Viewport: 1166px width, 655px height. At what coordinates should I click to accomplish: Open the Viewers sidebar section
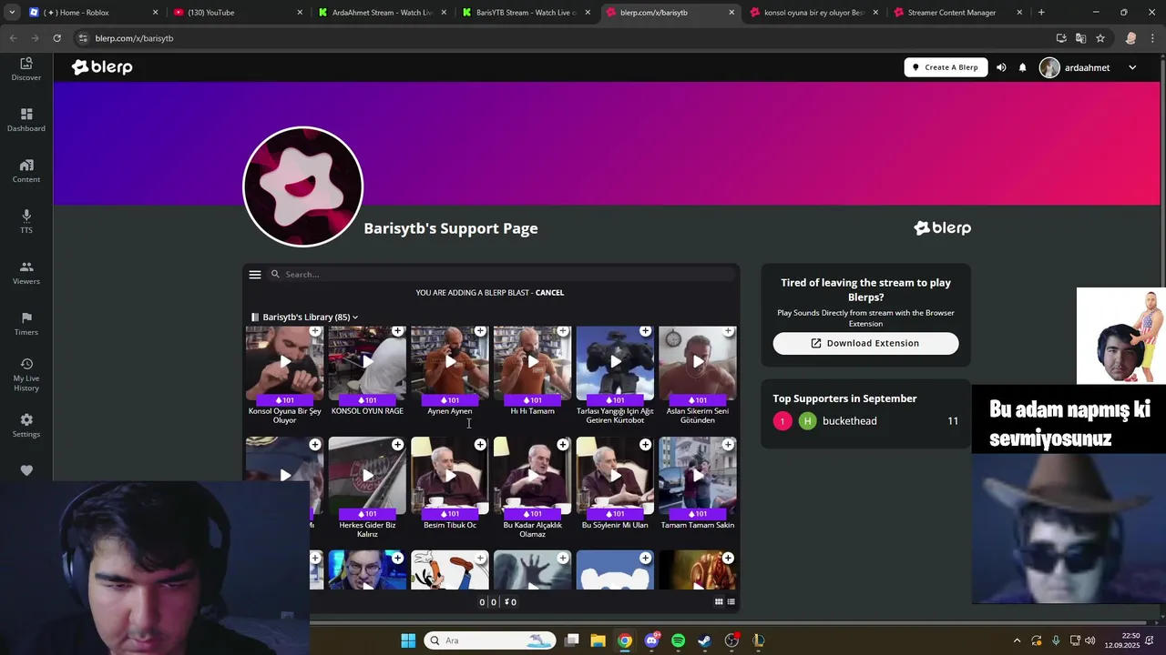click(x=26, y=273)
